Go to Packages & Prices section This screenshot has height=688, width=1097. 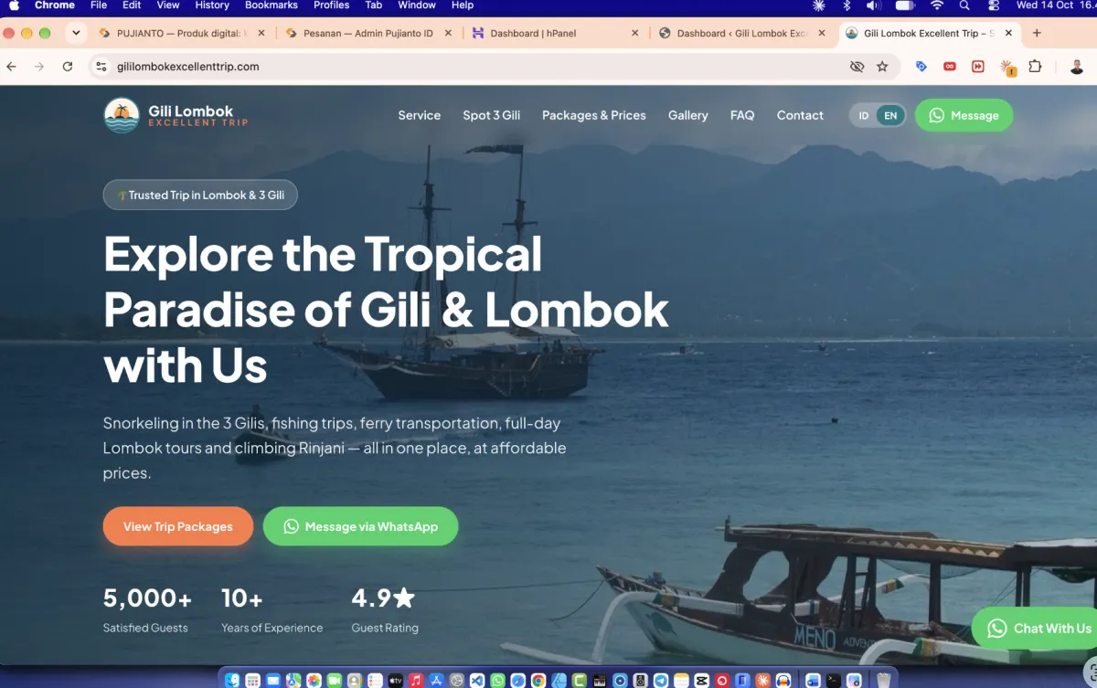coord(594,115)
